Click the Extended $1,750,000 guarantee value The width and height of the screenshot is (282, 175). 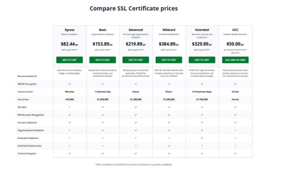point(202,99)
